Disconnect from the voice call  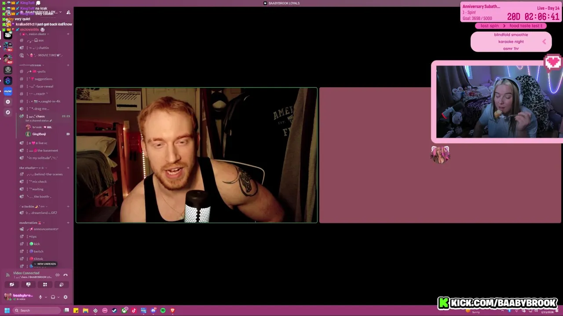66,275
